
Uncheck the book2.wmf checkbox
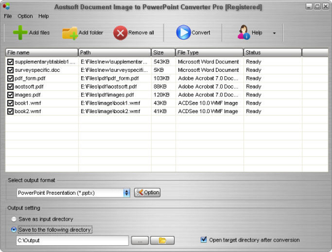[10, 111]
